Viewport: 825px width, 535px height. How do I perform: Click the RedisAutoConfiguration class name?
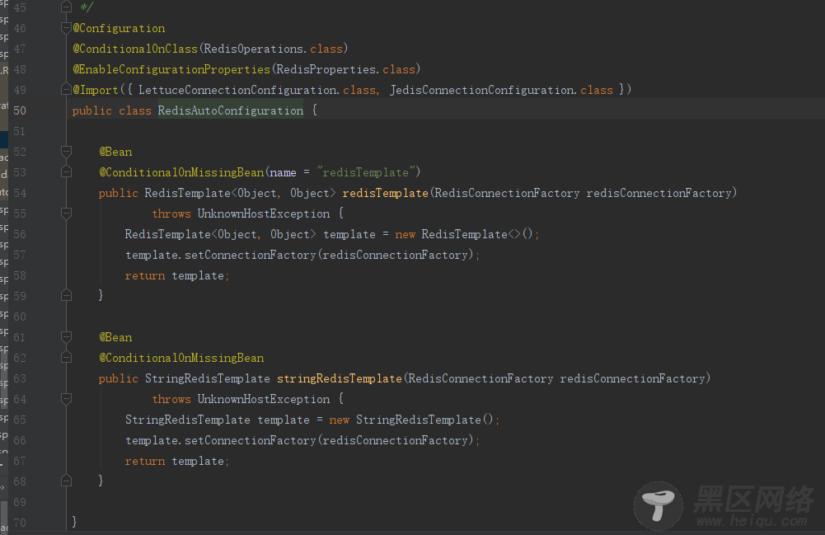tap(231, 110)
